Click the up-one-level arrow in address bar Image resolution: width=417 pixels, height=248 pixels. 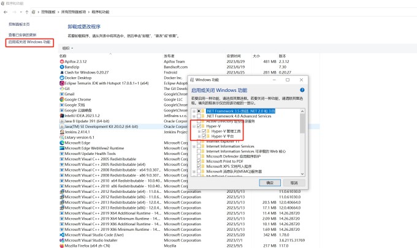tap(26, 12)
